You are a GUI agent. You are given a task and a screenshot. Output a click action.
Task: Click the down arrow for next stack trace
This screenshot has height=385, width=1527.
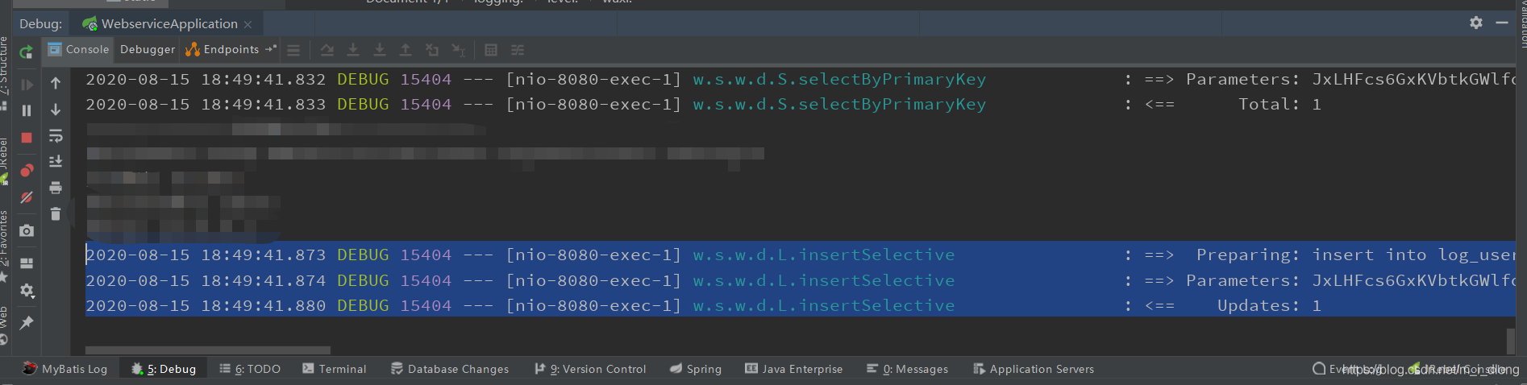(x=56, y=110)
